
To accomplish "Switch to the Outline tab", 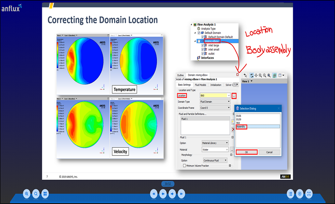I will 181,75.
